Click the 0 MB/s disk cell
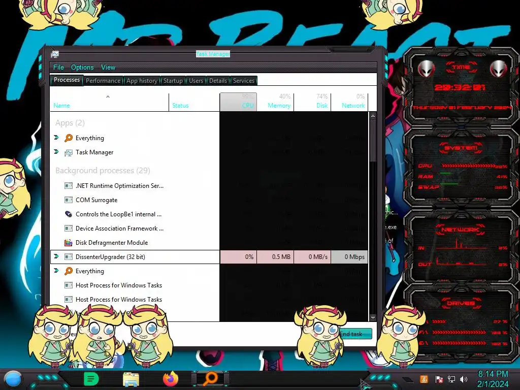520x390 pixels. click(x=312, y=257)
